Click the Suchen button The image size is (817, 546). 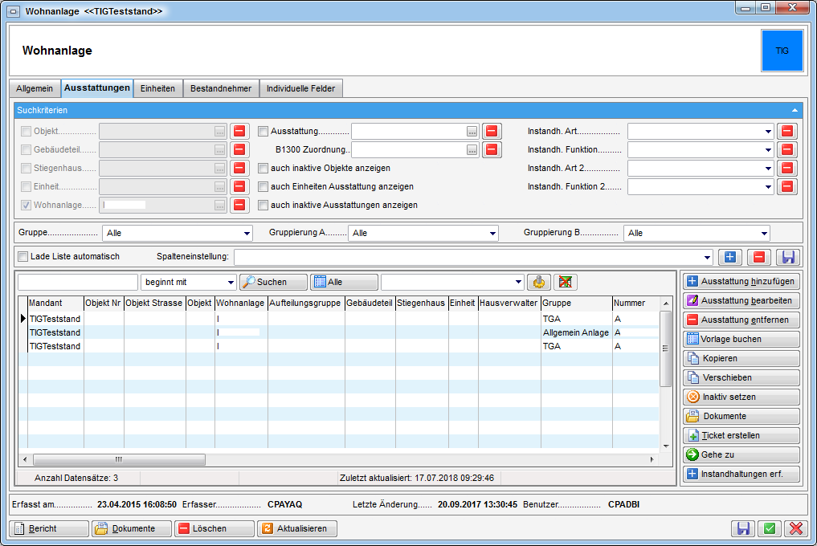[273, 282]
